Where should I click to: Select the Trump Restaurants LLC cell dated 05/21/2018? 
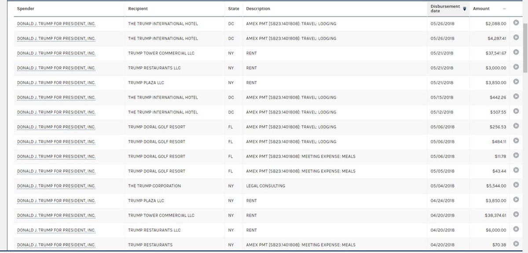coord(154,68)
